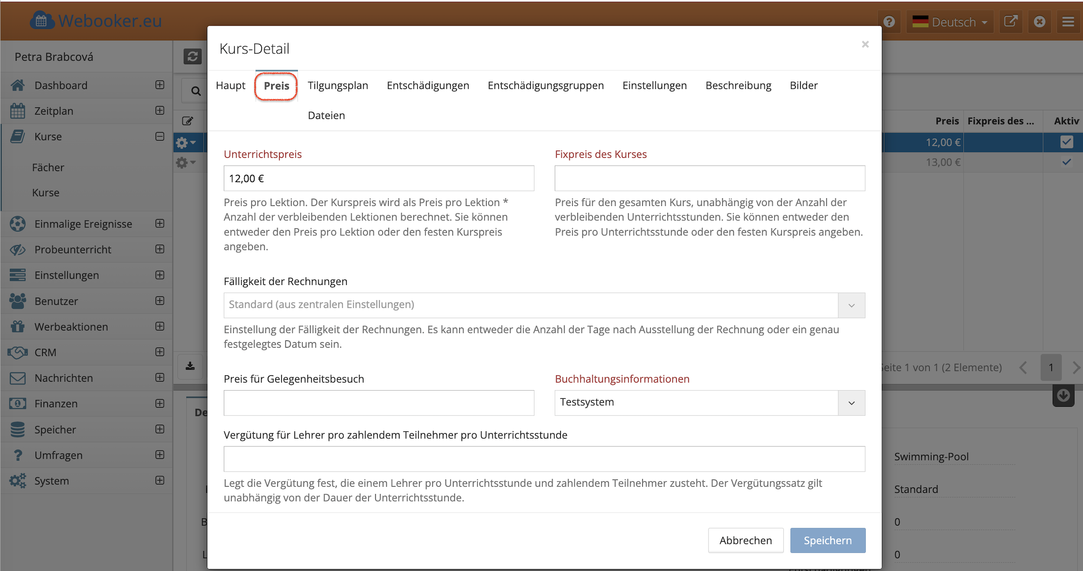Click the circular down-arrow icon at right
1083x571 pixels.
tap(1063, 396)
